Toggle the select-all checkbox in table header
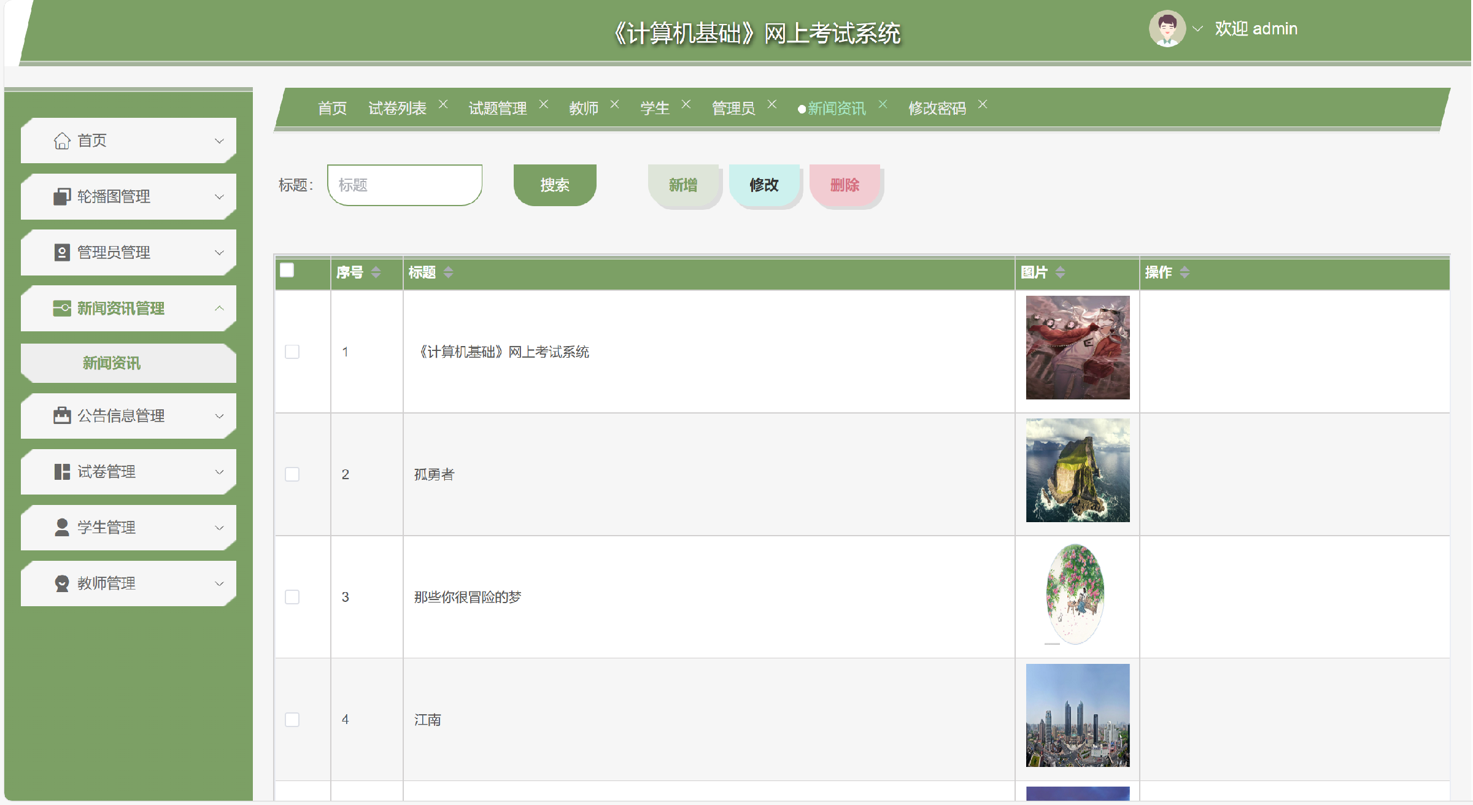This screenshot has height=805, width=1473. tap(287, 271)
